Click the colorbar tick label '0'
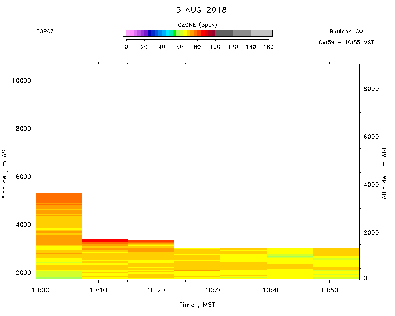Viewport: 395px width, 316px height. [x=126, y=47]
